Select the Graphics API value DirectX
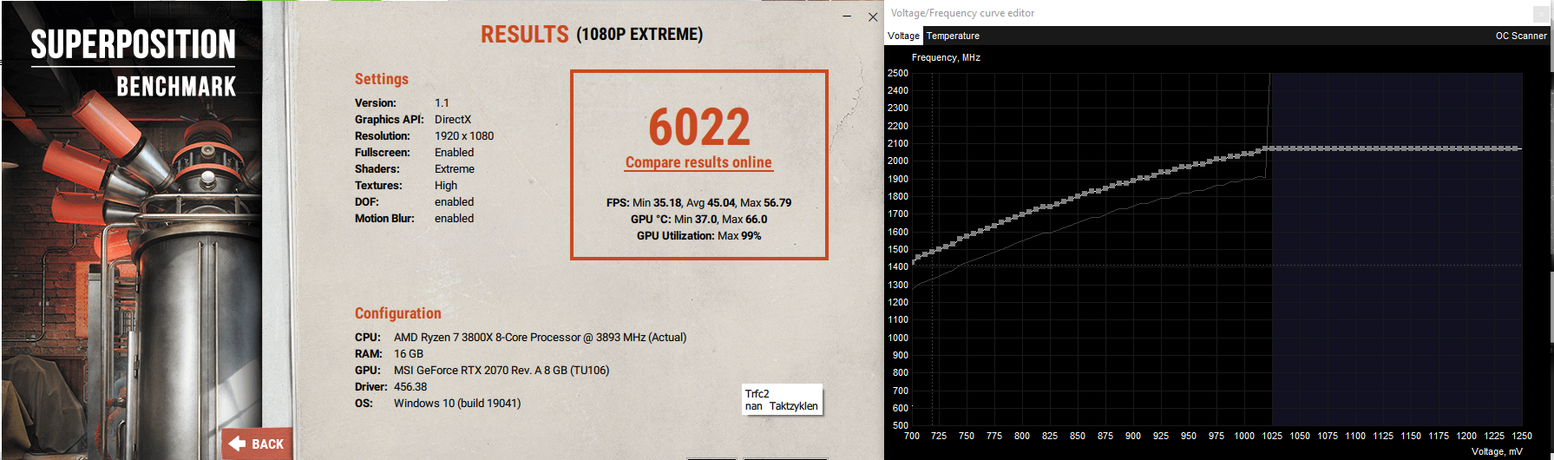The width and height of the screenshot is (1554, 460). (453, 119)
